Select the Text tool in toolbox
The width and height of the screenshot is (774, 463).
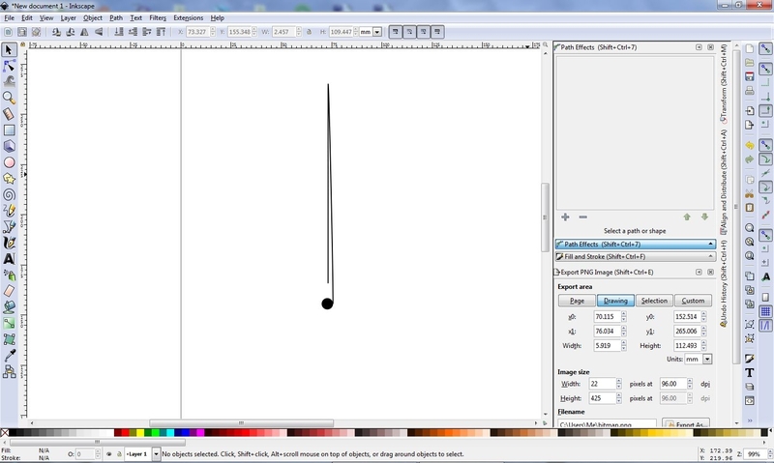pyautogui.click(x=10, y=258)
